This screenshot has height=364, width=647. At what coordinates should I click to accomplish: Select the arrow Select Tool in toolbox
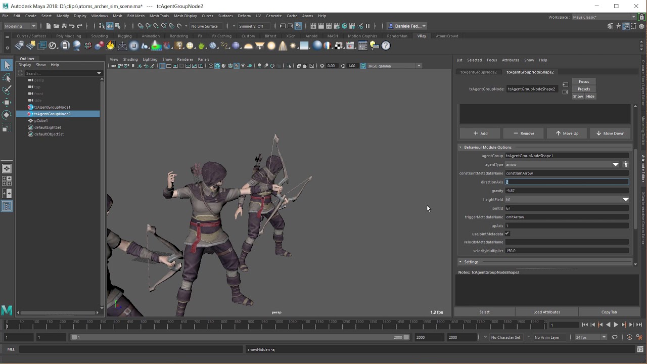tap(7, 65)
